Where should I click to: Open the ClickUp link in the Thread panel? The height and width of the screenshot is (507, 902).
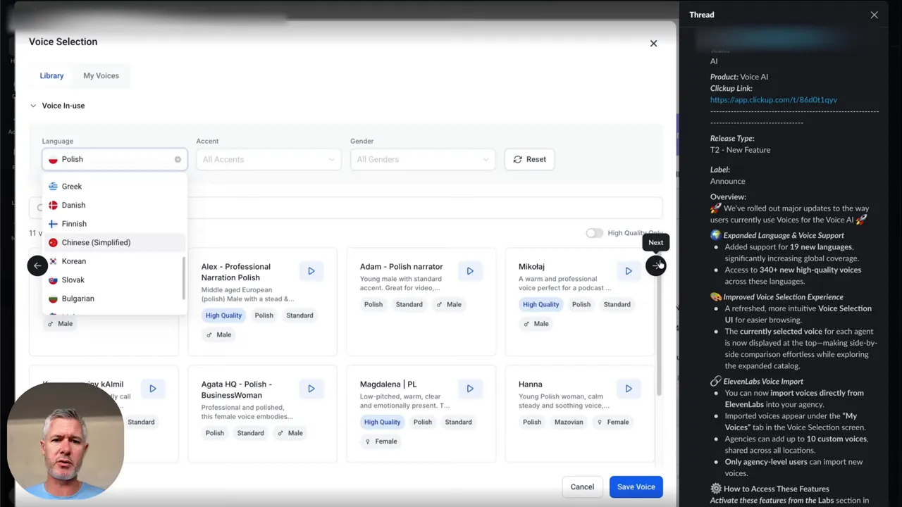[x=773, y=99]
